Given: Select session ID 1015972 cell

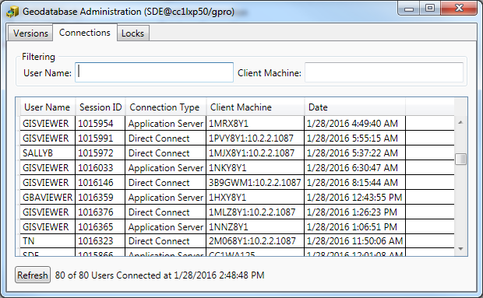Looking at the screenshot, I should (100, 153).
